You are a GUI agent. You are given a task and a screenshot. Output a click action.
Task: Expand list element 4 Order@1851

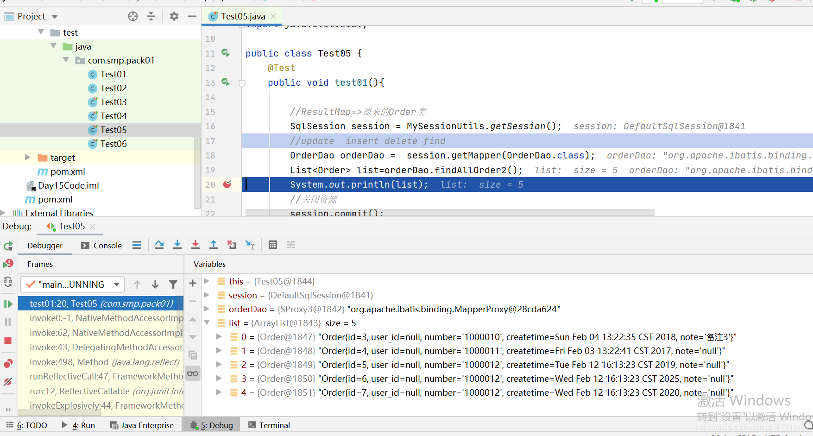tap(219, 392)
